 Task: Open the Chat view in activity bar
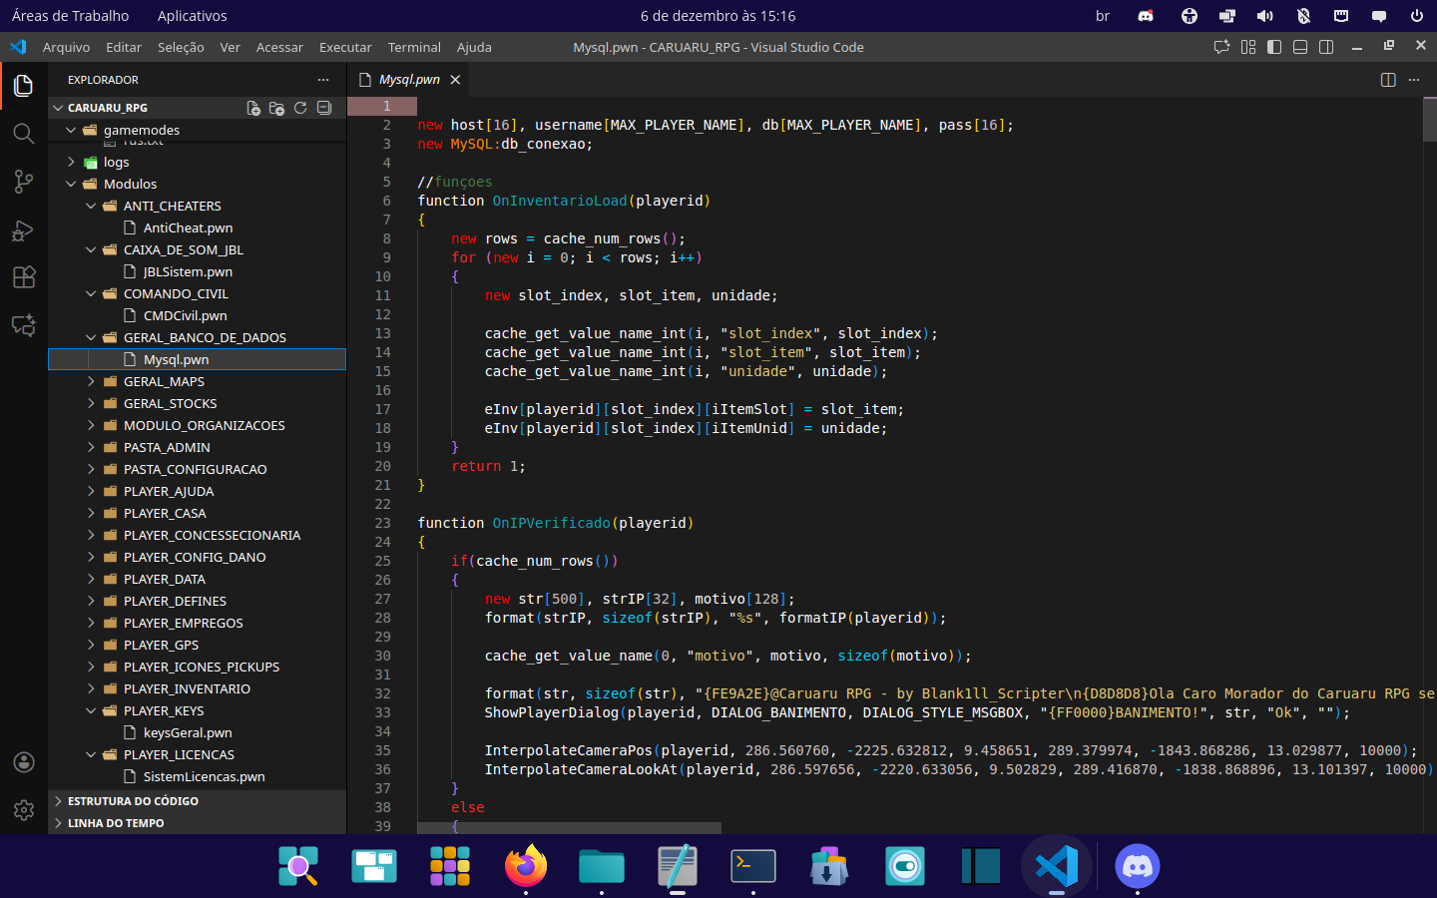[24, 325]
